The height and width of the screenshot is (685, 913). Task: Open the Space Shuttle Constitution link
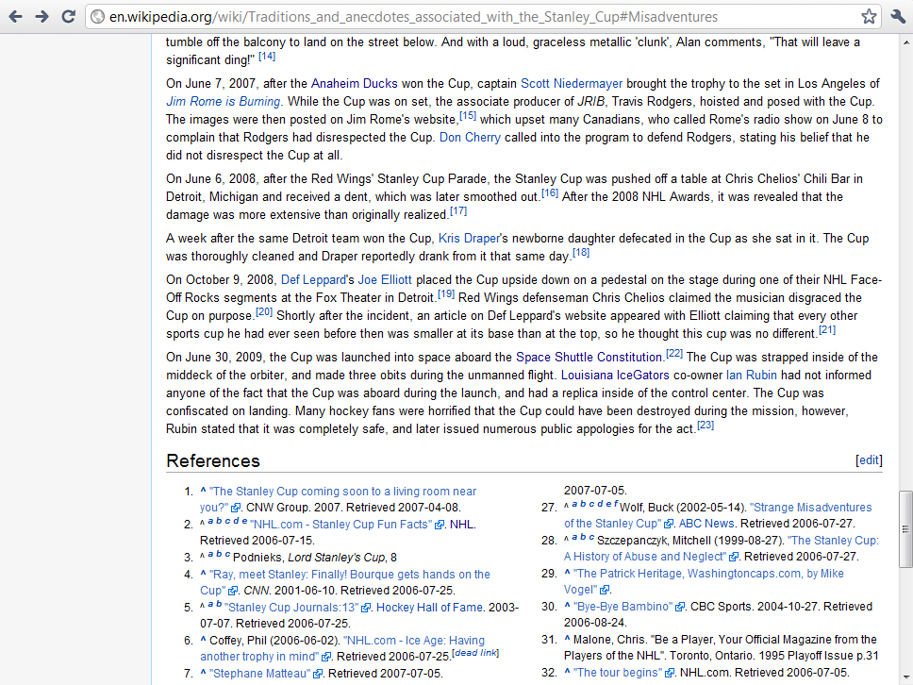589,358
